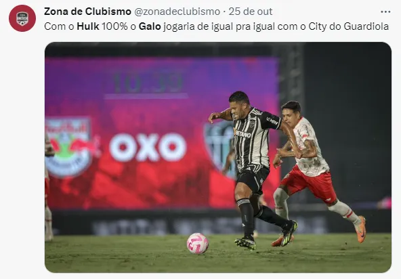Click the grass pitch area of the photo
401x279 pixels.
(x=218, y=256)
